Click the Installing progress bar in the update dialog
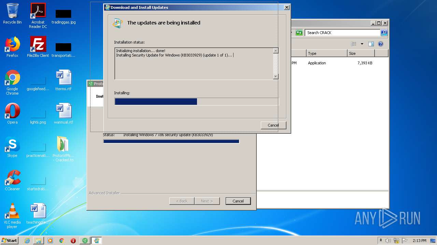The width and height of the screenshot is (437, 245). [x=196, y=101]
